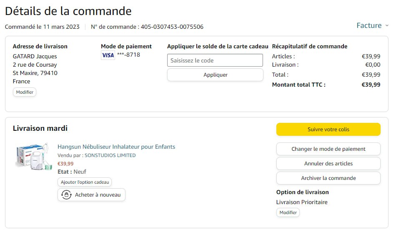Open Hangsun Nébuliseur Inhalateur product link
Image resolution: width=401 pixels, height=232 pixels.
coord(116,147)
